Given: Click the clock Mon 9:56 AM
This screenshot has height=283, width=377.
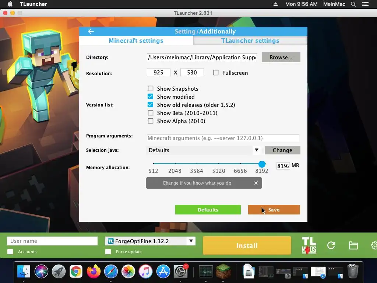Looking at the screenshot, I should [301, 4].
